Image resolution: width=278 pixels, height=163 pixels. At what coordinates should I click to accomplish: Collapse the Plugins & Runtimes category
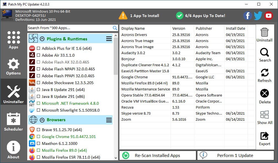coord(42,39)
